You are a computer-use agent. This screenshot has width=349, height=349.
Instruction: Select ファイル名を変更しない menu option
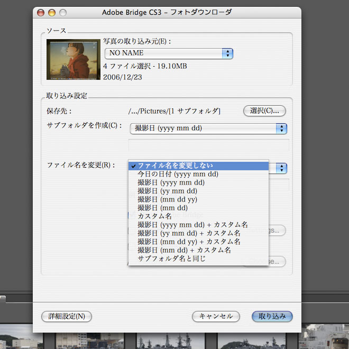tap(198, 166)
